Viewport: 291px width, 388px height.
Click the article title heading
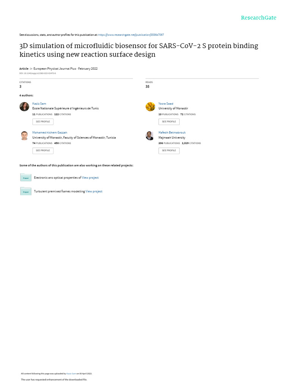(139, 50)
